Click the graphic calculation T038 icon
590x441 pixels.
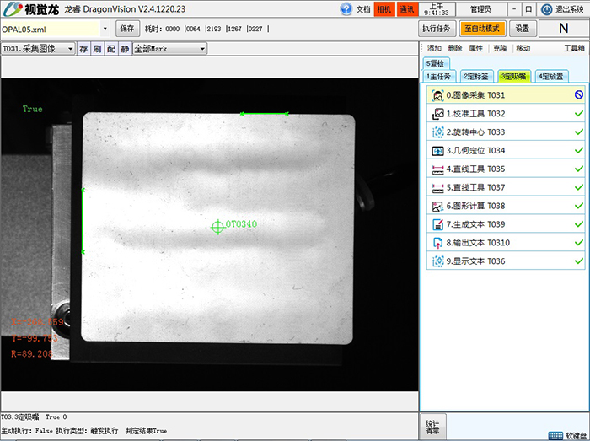click(437, 207)
